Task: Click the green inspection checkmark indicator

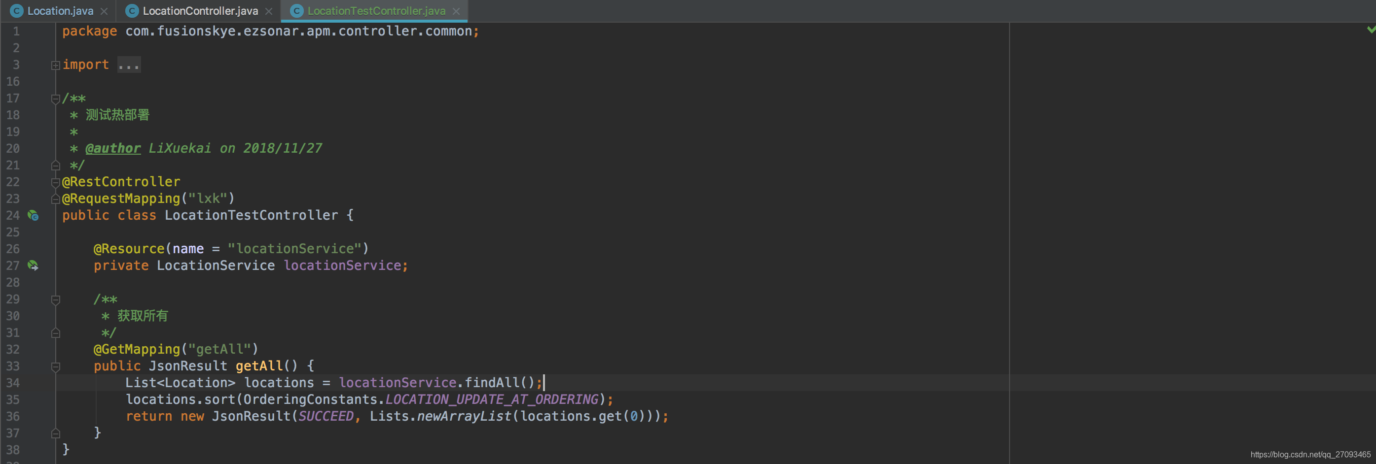Action: tap(1371, 30)
